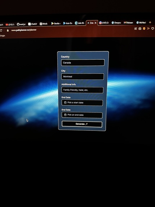155x207 pixels.
Task: Switch to the ChatGPT tab
Action: [33, 24]
